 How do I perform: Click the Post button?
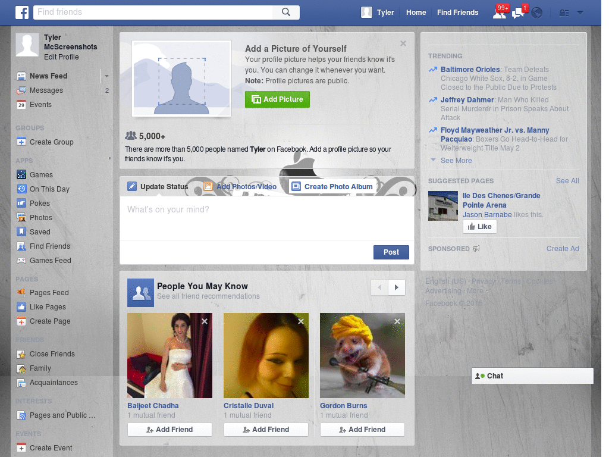pos(391,252)
